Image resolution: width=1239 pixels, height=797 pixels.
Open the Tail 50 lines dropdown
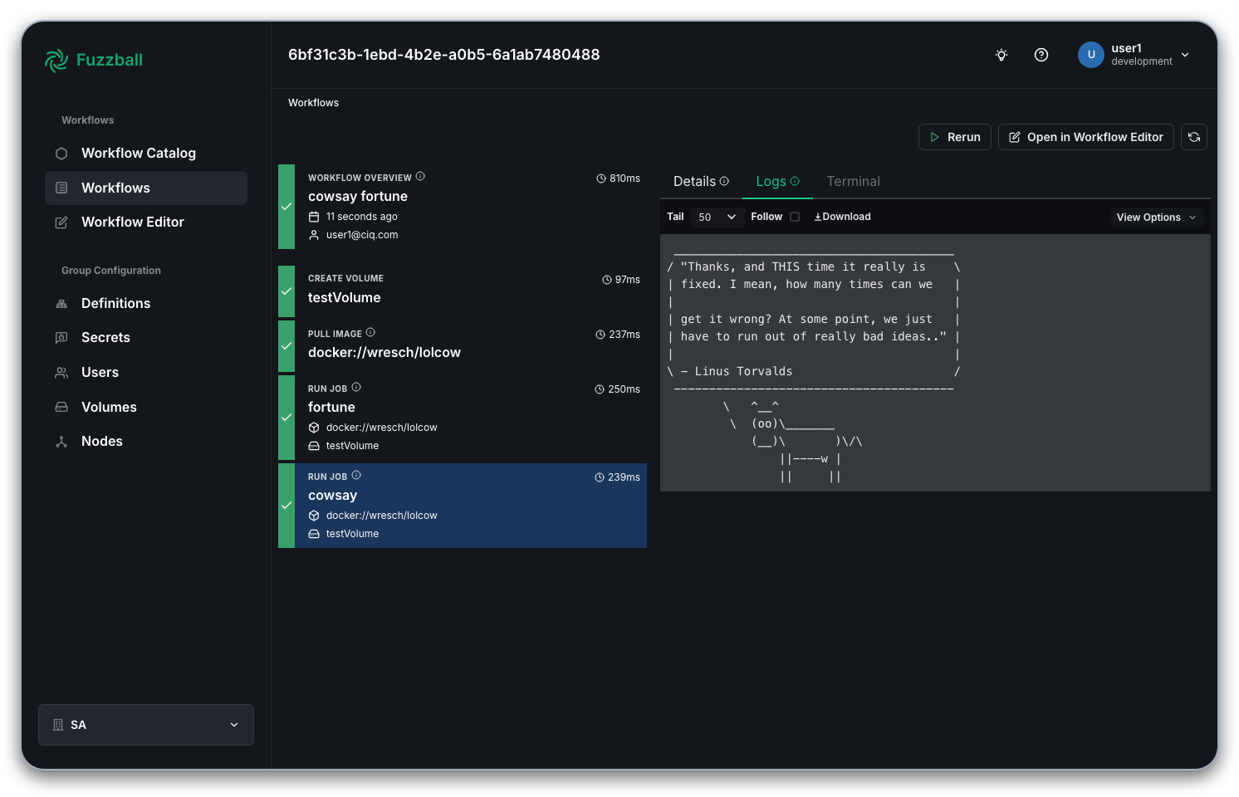click(x=717, y=217)
